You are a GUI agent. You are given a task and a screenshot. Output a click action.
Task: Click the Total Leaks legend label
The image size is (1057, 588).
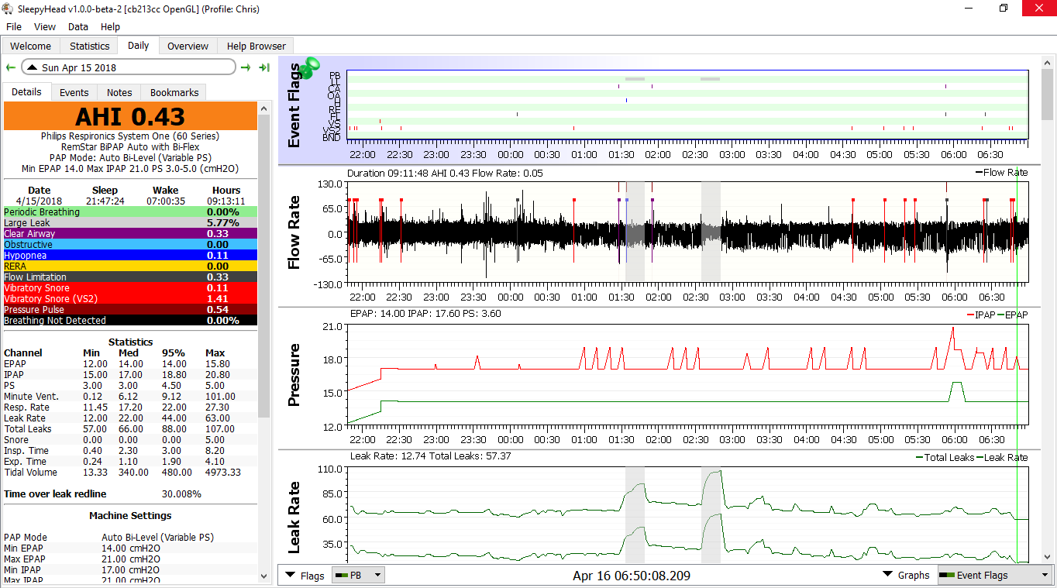coord(945,457)
